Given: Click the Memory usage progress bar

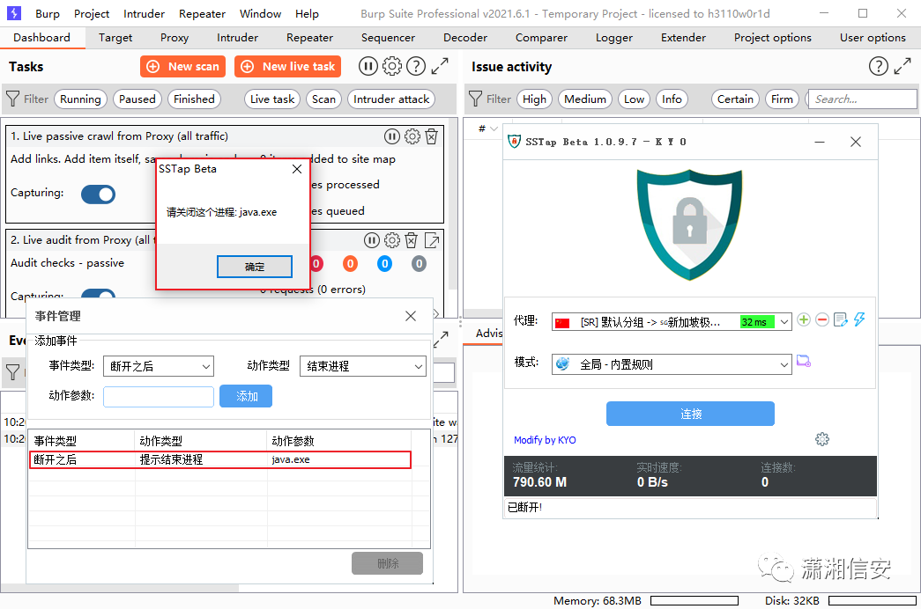Looking at the screenshot, I should pyautogui.click(x=694, y=601).
